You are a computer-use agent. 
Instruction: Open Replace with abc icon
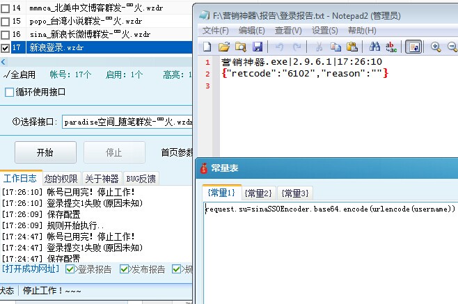tap(391, 47)
